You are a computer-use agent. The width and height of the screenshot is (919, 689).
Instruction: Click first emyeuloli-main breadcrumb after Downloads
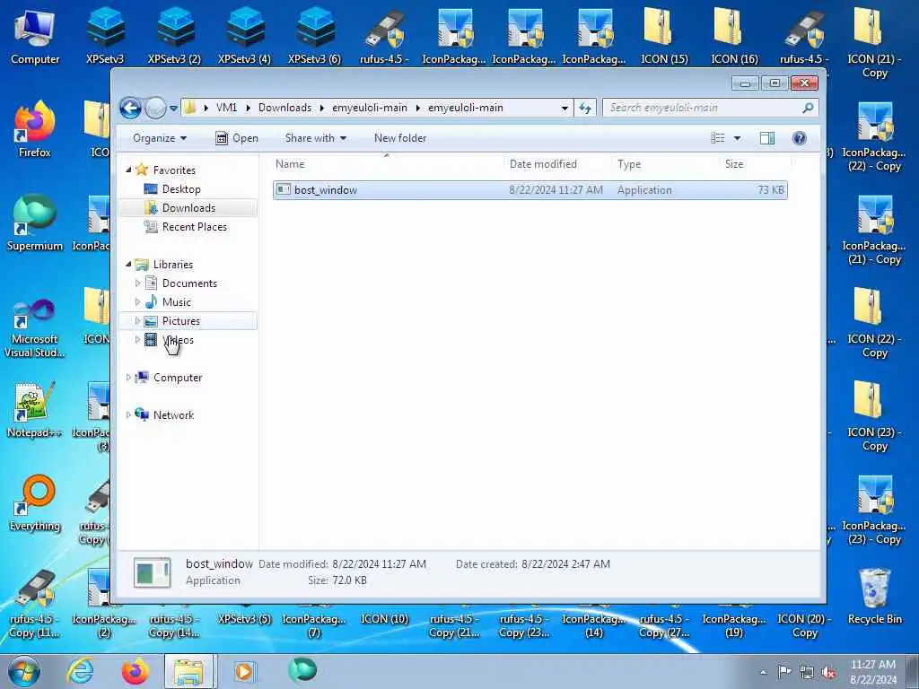[369, 108]
